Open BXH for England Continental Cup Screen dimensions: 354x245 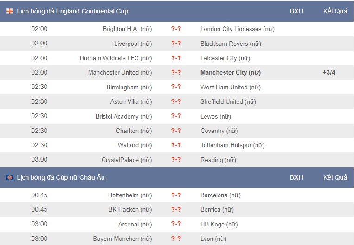(x=296, y=11)
